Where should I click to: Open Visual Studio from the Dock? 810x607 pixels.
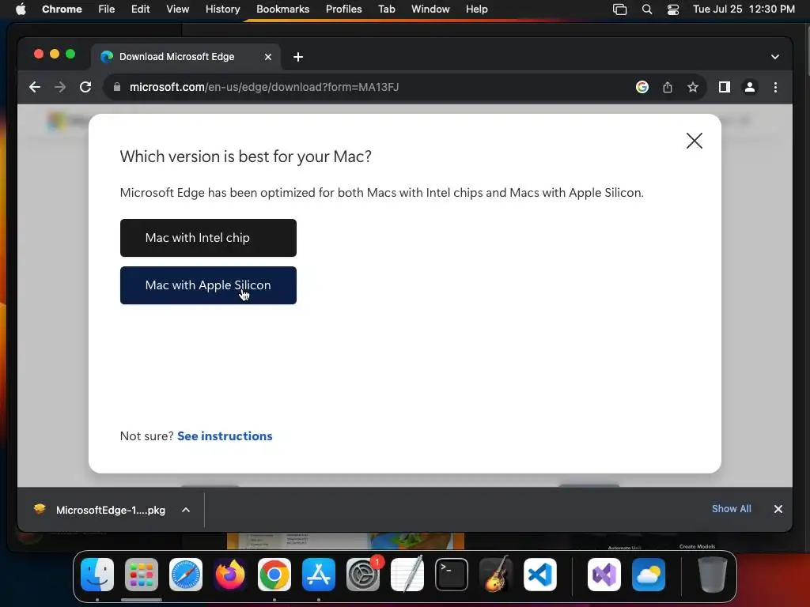click(x=604, y=575)
